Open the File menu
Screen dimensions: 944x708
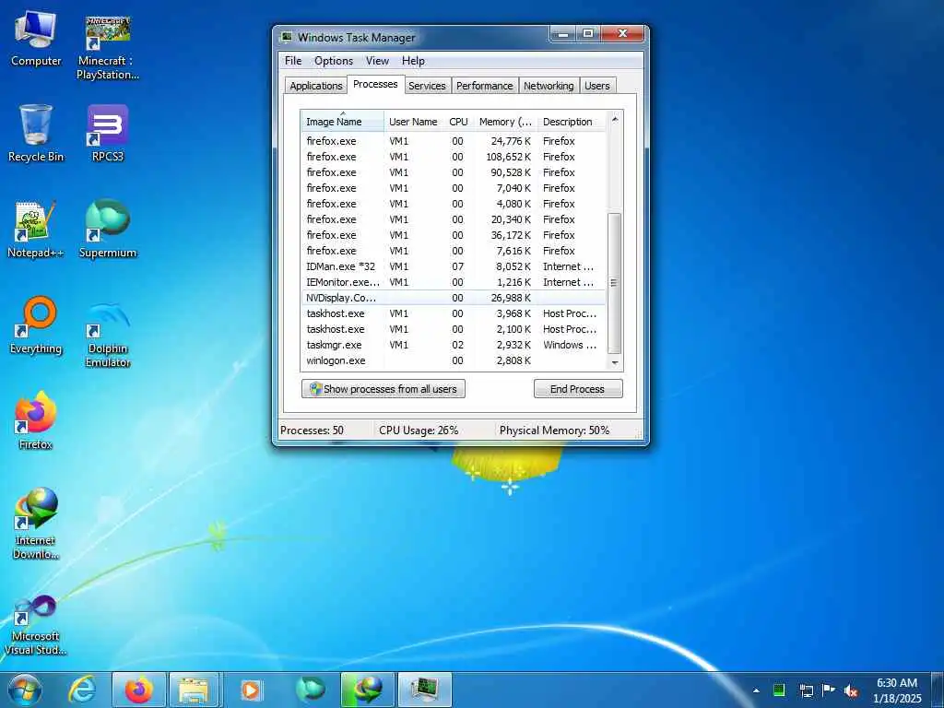pos(293,61)
